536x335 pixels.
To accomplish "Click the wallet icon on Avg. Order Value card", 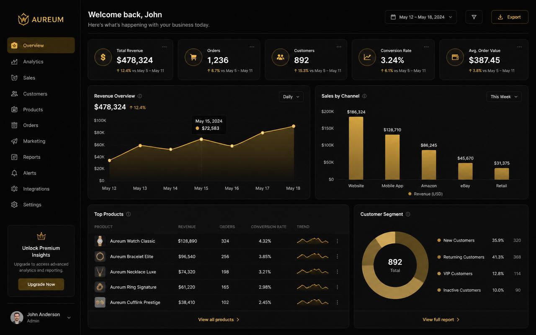I will (x=455, y=57).
